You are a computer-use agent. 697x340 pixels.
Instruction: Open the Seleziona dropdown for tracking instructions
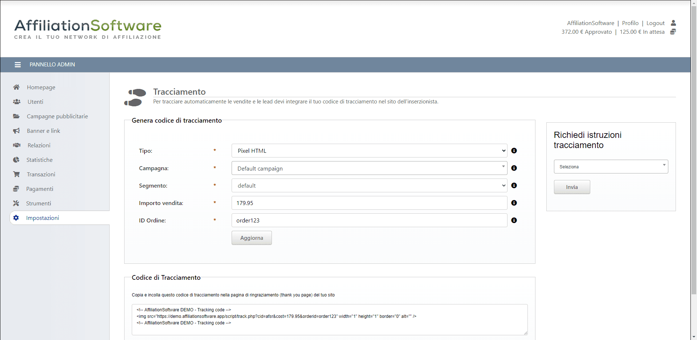611,167
